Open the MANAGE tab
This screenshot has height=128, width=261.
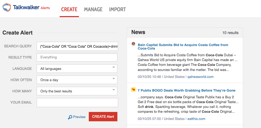[93, 9]
